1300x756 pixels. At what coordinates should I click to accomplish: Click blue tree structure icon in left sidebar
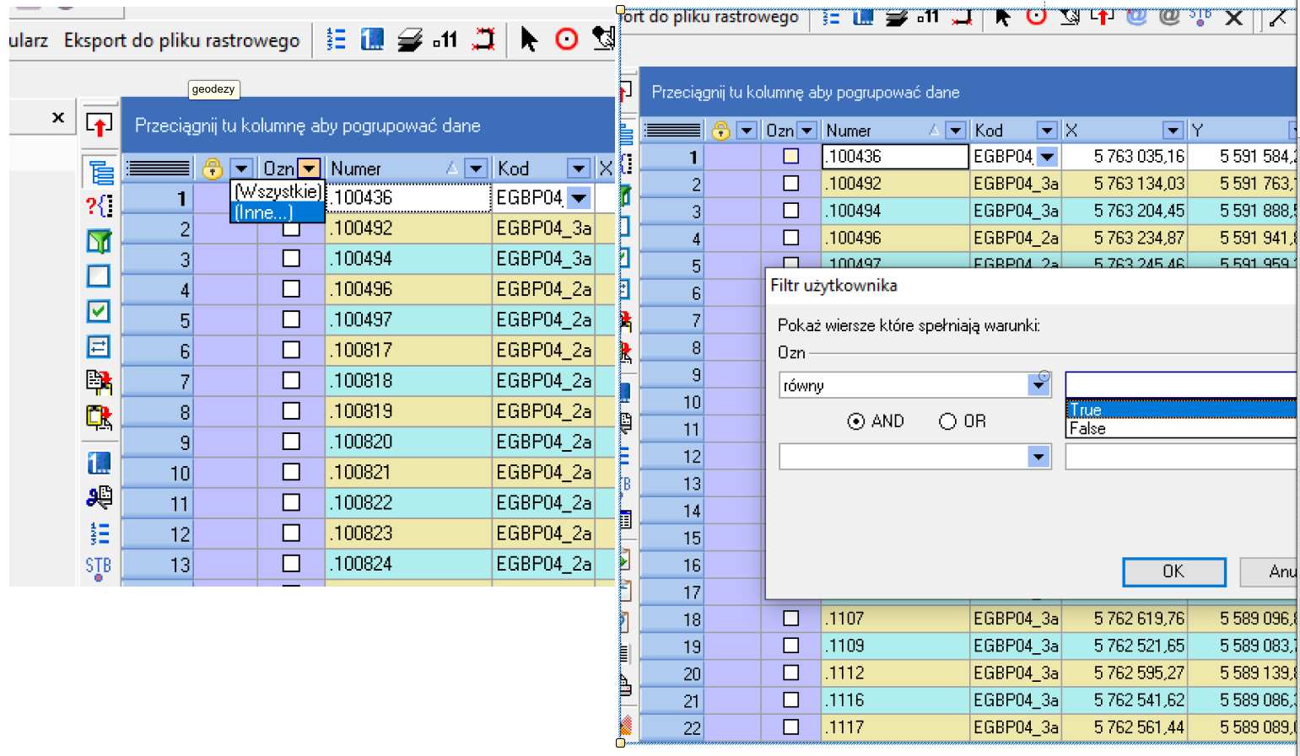click(100, 172)
